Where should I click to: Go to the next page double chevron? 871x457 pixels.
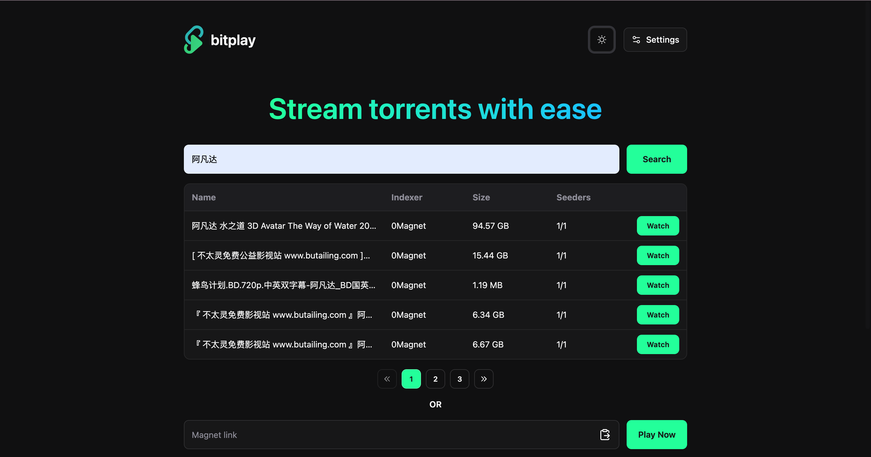pos(484,379)
